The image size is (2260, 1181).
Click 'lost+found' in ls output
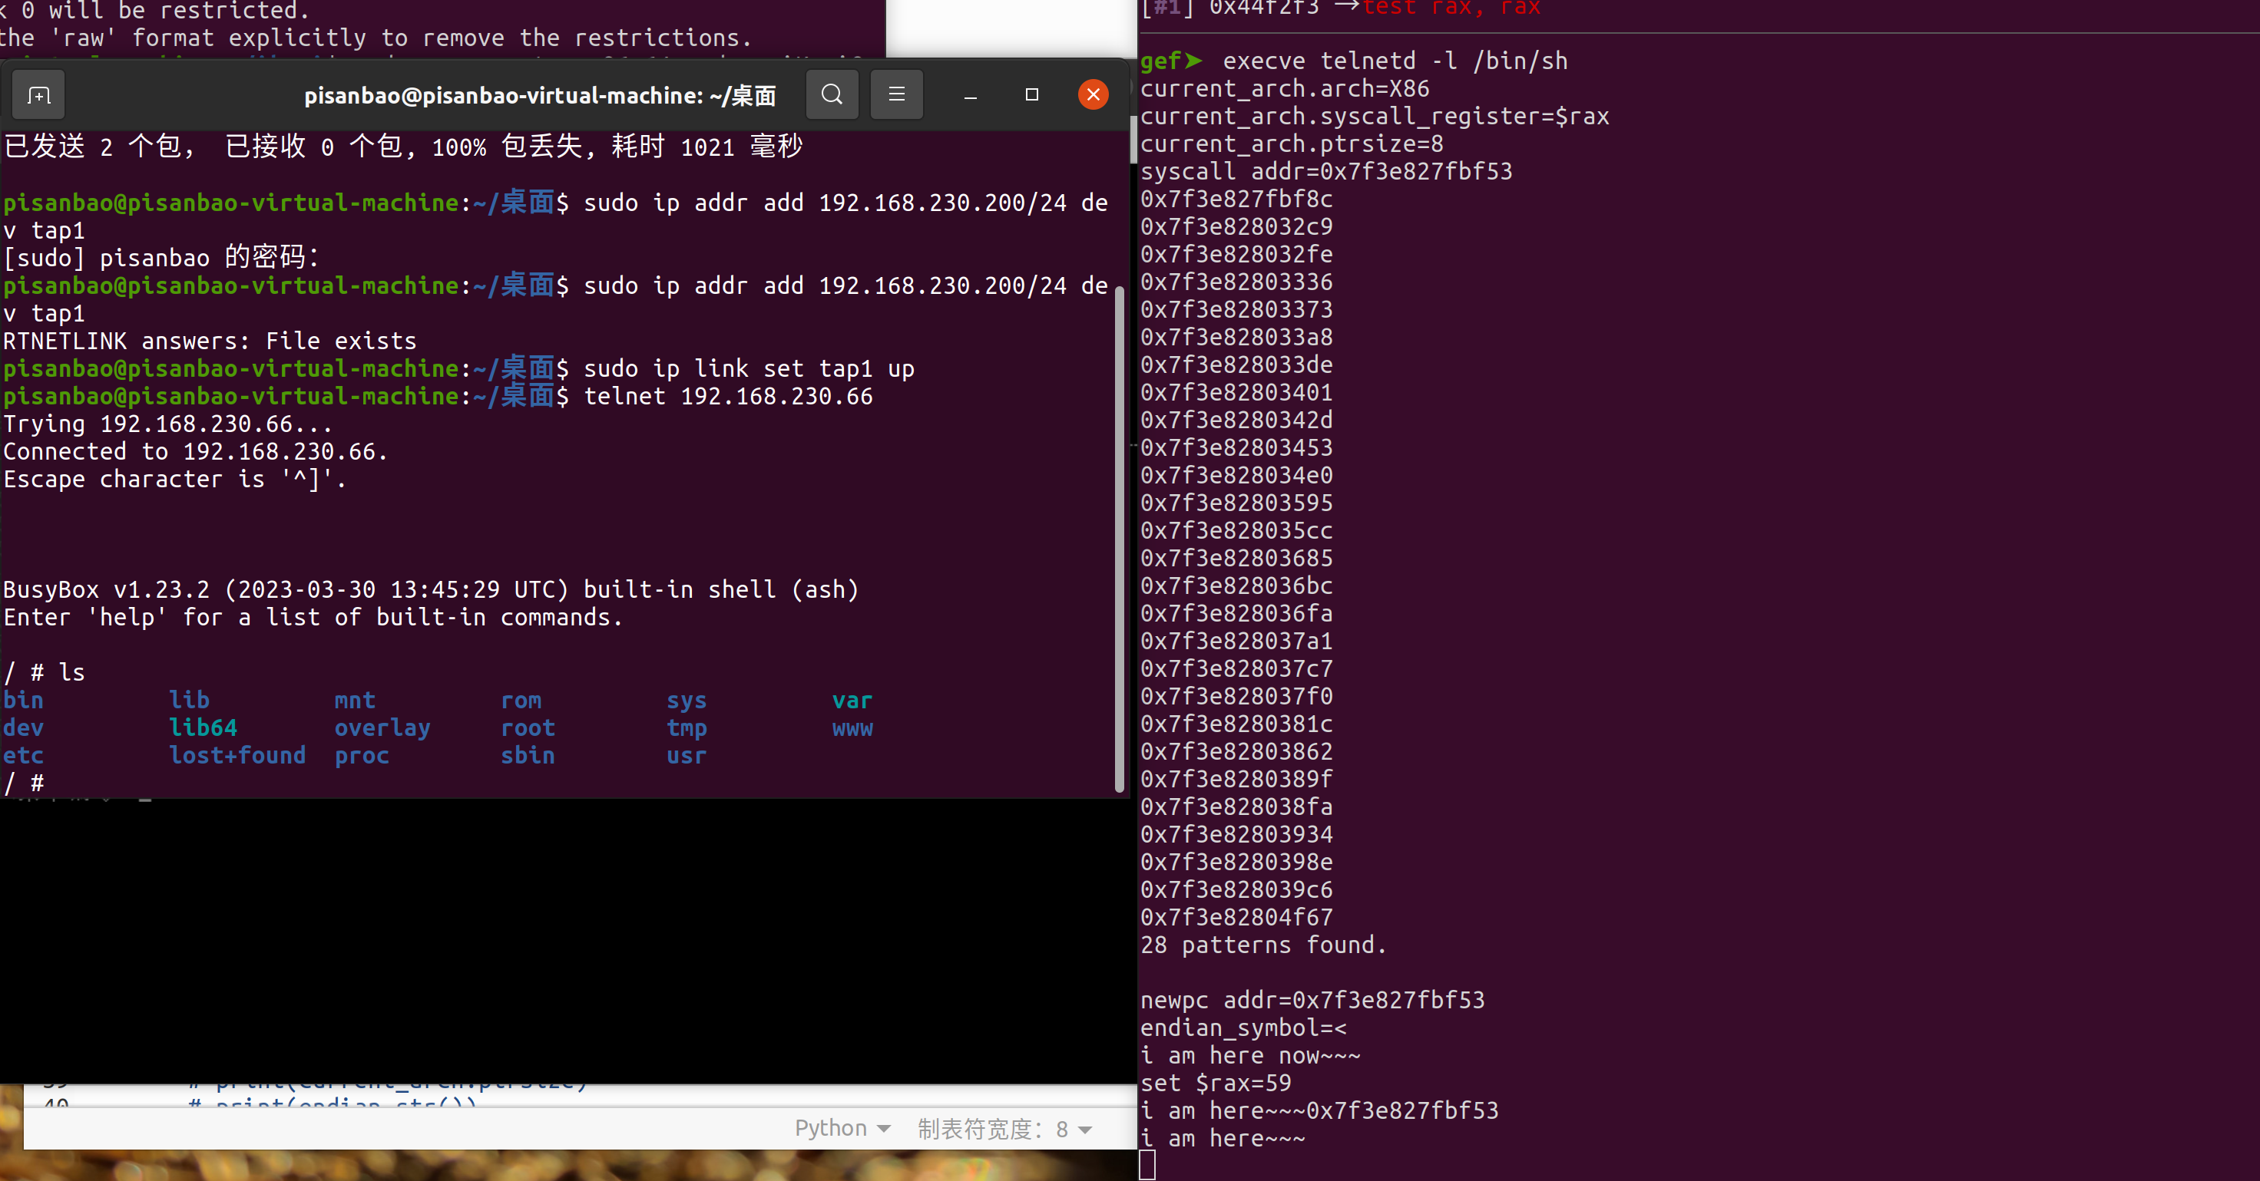[x=237, y=756]
